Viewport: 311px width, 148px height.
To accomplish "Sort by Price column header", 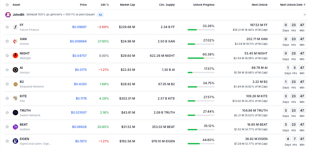I will tap(83, 5).
